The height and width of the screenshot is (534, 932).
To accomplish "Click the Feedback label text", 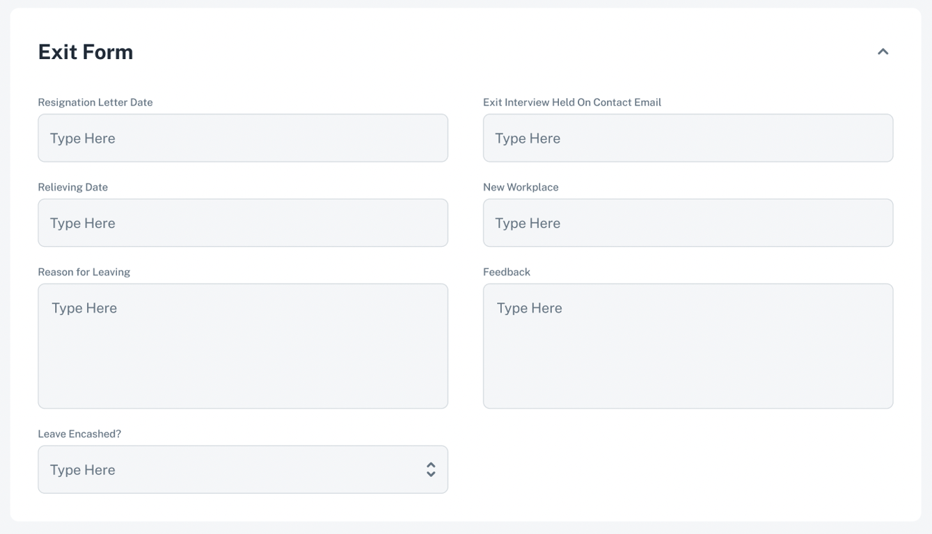I will coord(507,272).
